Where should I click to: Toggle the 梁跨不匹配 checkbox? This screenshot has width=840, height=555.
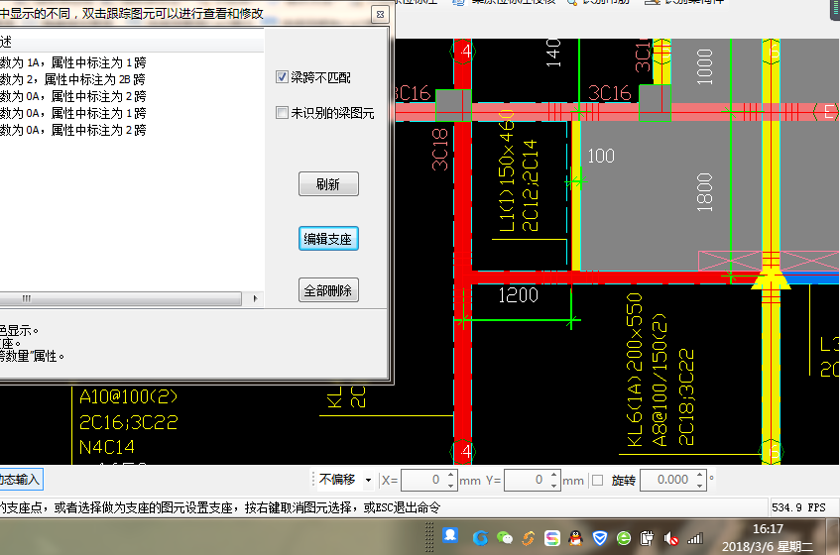tap(282, 77)
